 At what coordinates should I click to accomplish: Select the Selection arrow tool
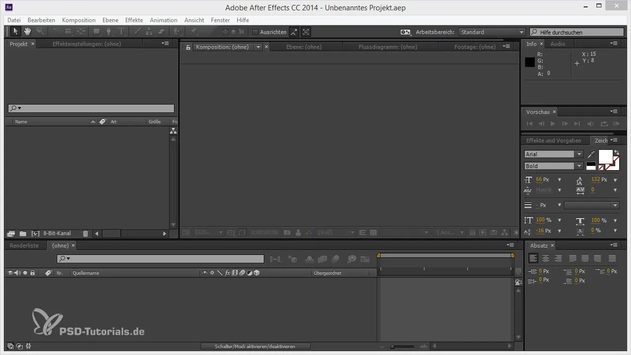[x=15, y=32]
